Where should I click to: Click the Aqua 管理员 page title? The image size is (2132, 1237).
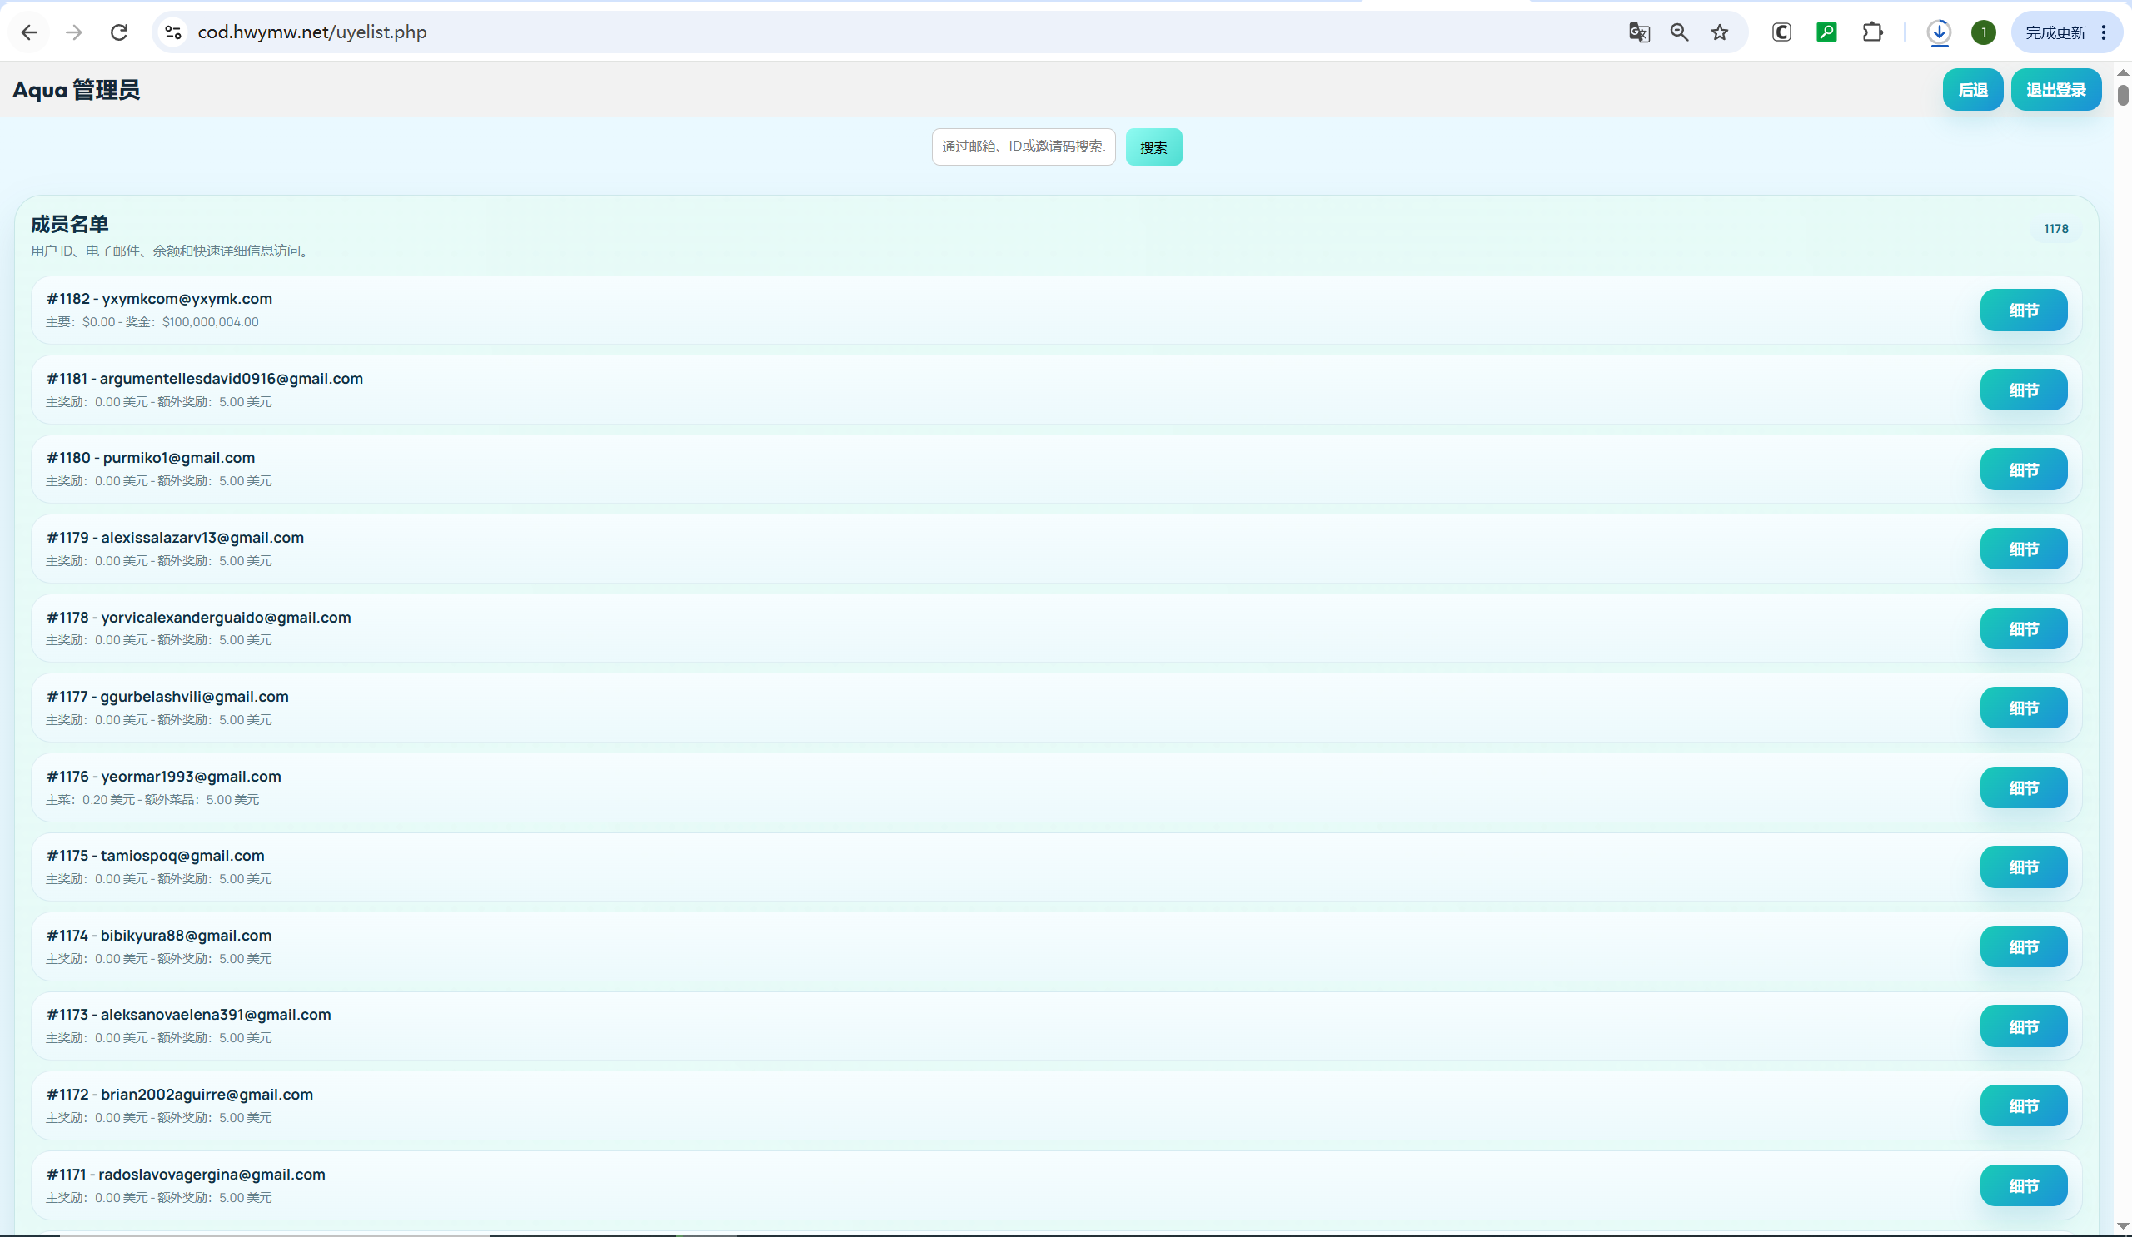[x=76, y=90]
